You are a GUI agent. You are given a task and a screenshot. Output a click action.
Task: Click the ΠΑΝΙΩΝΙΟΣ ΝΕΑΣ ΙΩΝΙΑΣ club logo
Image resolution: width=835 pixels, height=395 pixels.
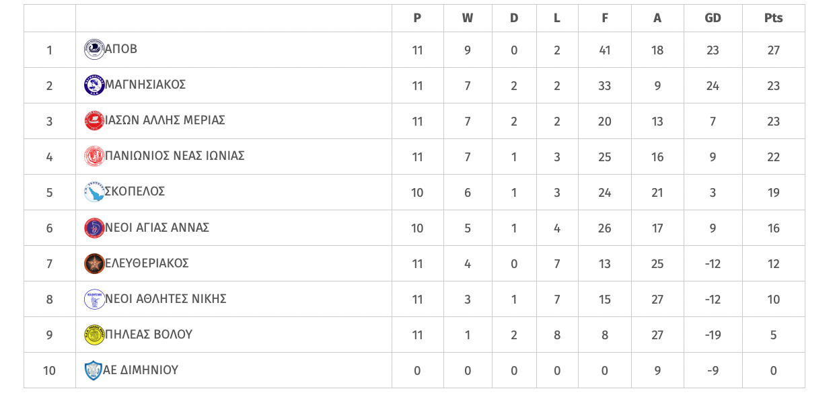pos(94,157)
